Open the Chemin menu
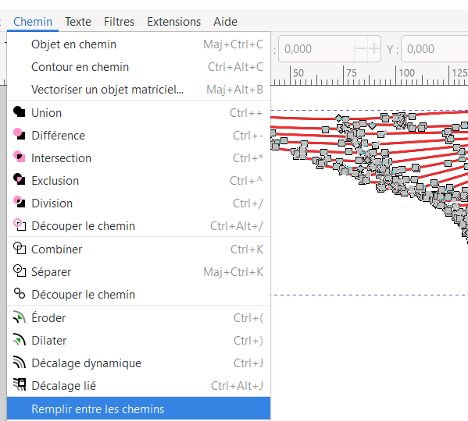468x421 pixels. click(x=33, y=22)
